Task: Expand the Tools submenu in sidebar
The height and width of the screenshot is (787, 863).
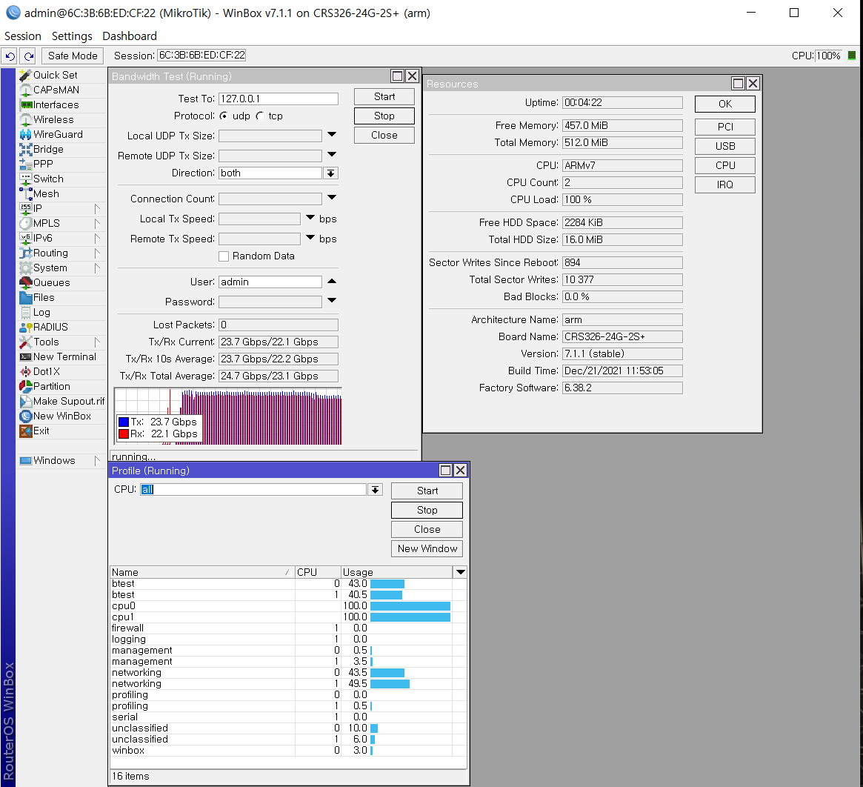Action: pyautogui.click(x=97, y=342)
